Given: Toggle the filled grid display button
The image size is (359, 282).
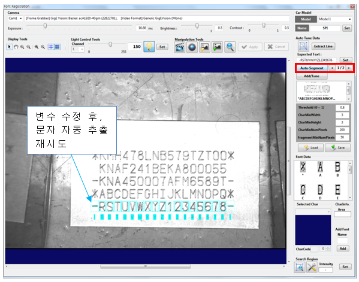Looking at the screenshot, I should (x=57, y=47).
